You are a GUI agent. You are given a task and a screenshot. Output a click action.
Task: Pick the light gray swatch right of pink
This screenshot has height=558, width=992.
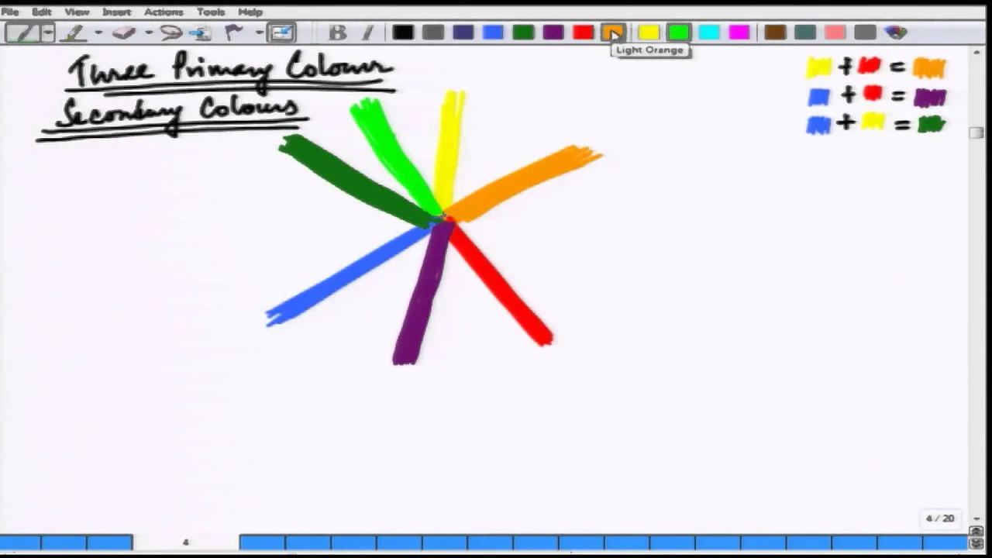pyautogui.click(x=866, y=33)
